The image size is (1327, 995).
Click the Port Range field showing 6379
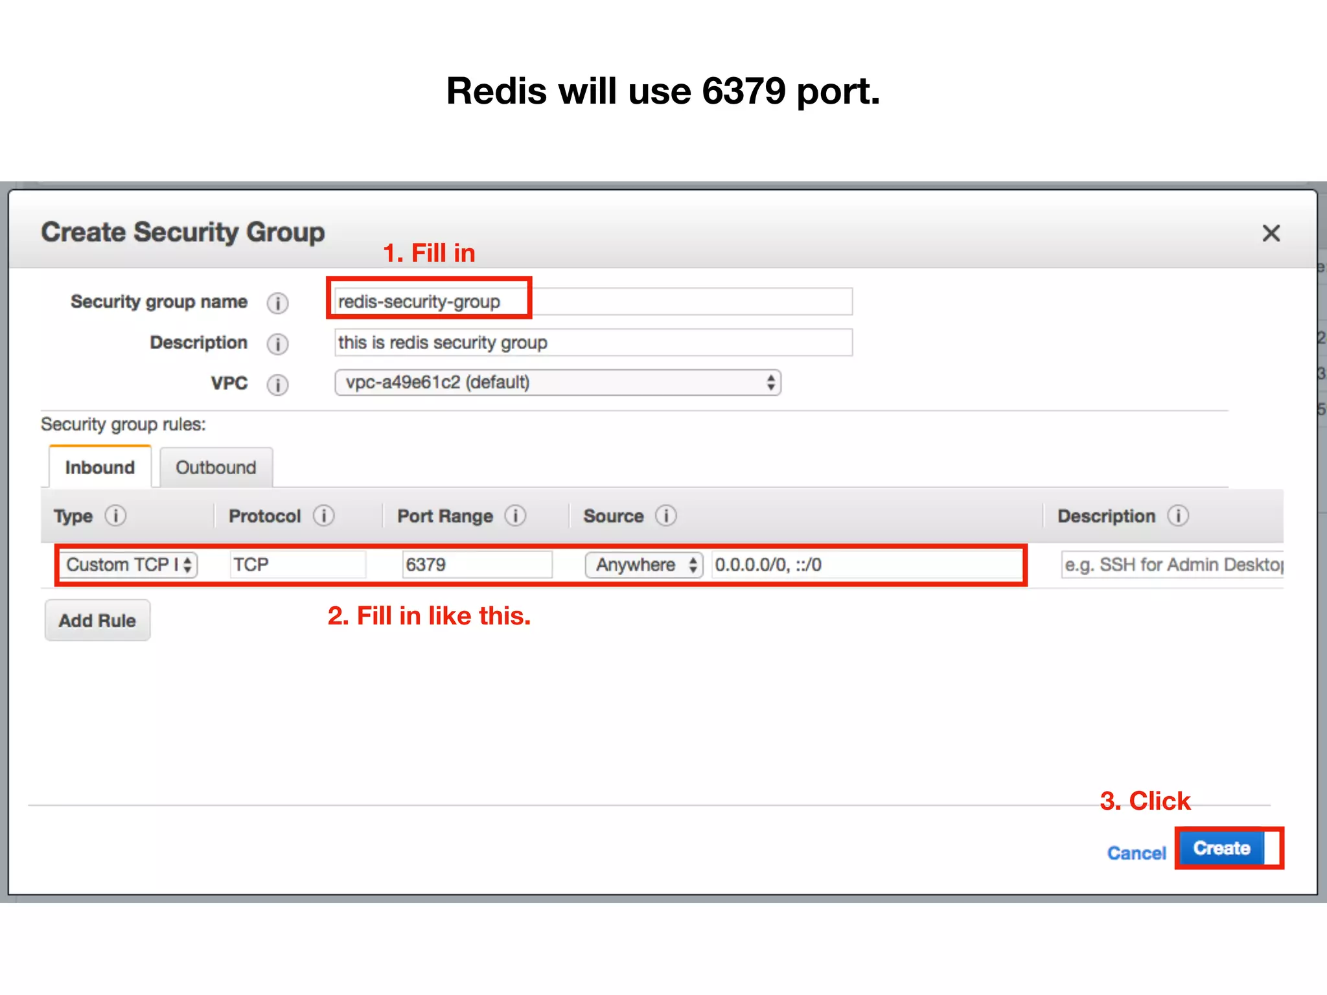[x=477, y=564]
